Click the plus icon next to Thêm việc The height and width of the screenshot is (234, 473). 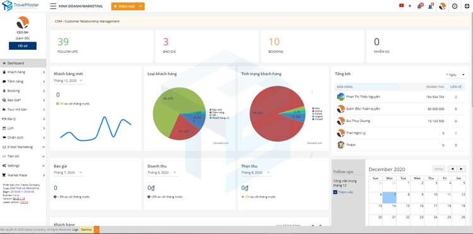pos(335,192)
